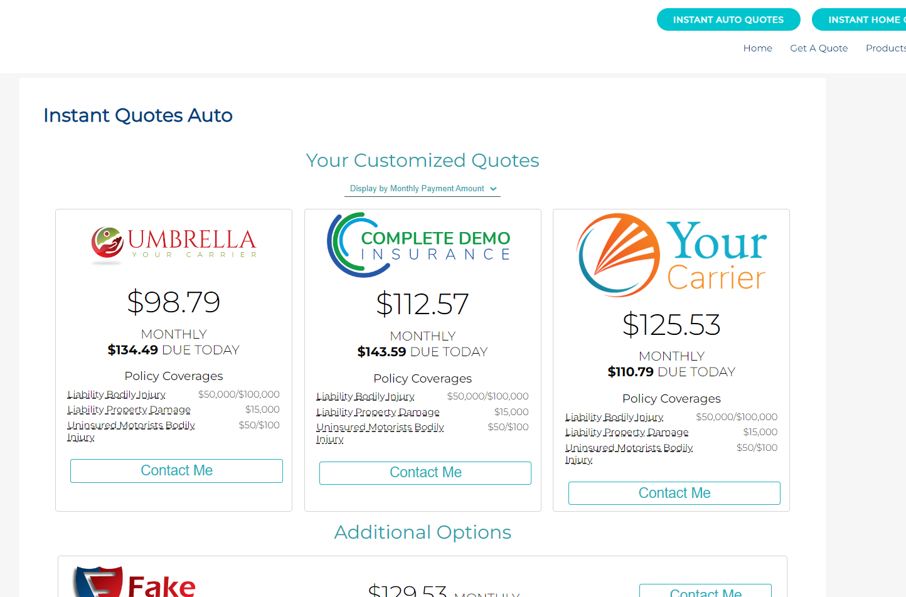Click Liability Property Damage in Complete Demo card

tap(378, 412)
